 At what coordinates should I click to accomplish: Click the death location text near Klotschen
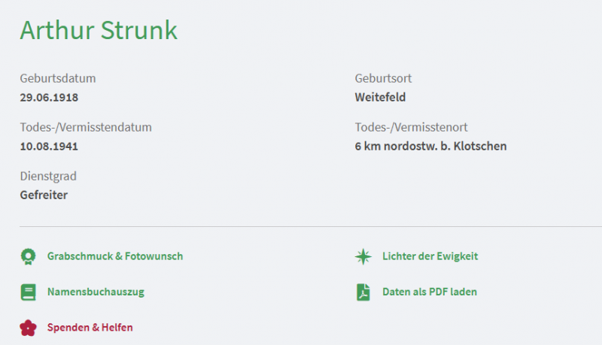pos(430,146)
